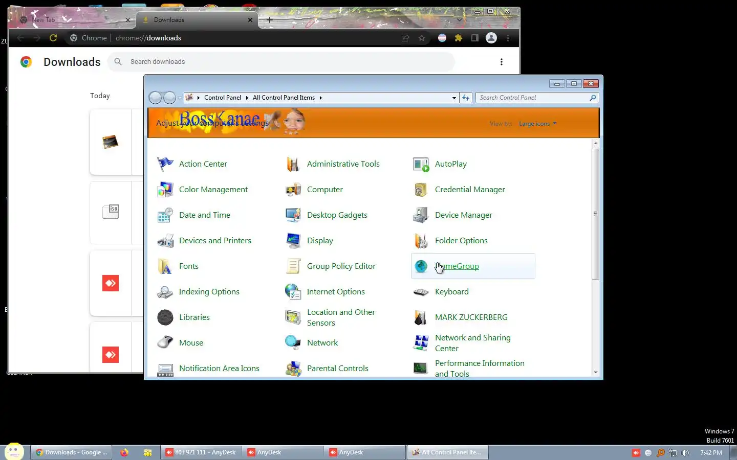This screenshot has height=460, width=737.
Task: Click the HomeGroup globe icon
Action: pyautogui.click(x=421, y=266)
